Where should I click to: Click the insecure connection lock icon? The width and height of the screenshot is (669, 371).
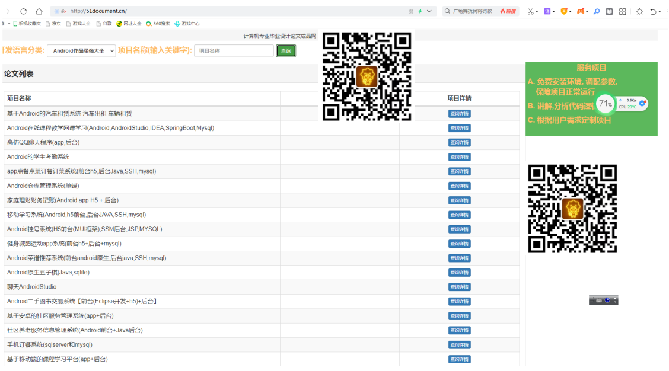(x=63, y=11)
